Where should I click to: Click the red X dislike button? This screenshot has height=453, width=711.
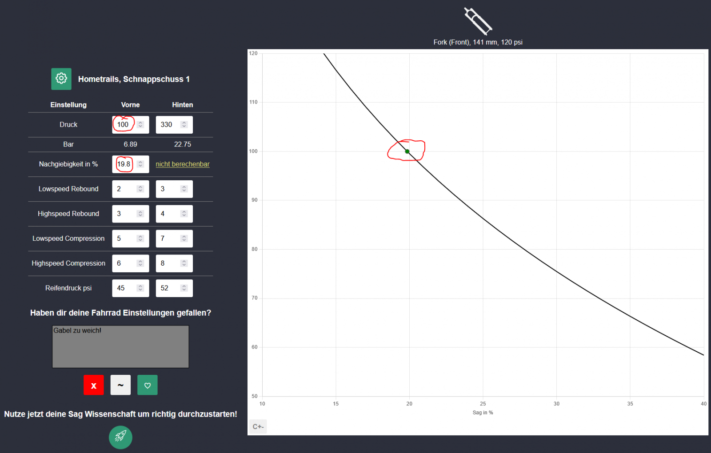(x=94, y=385)
